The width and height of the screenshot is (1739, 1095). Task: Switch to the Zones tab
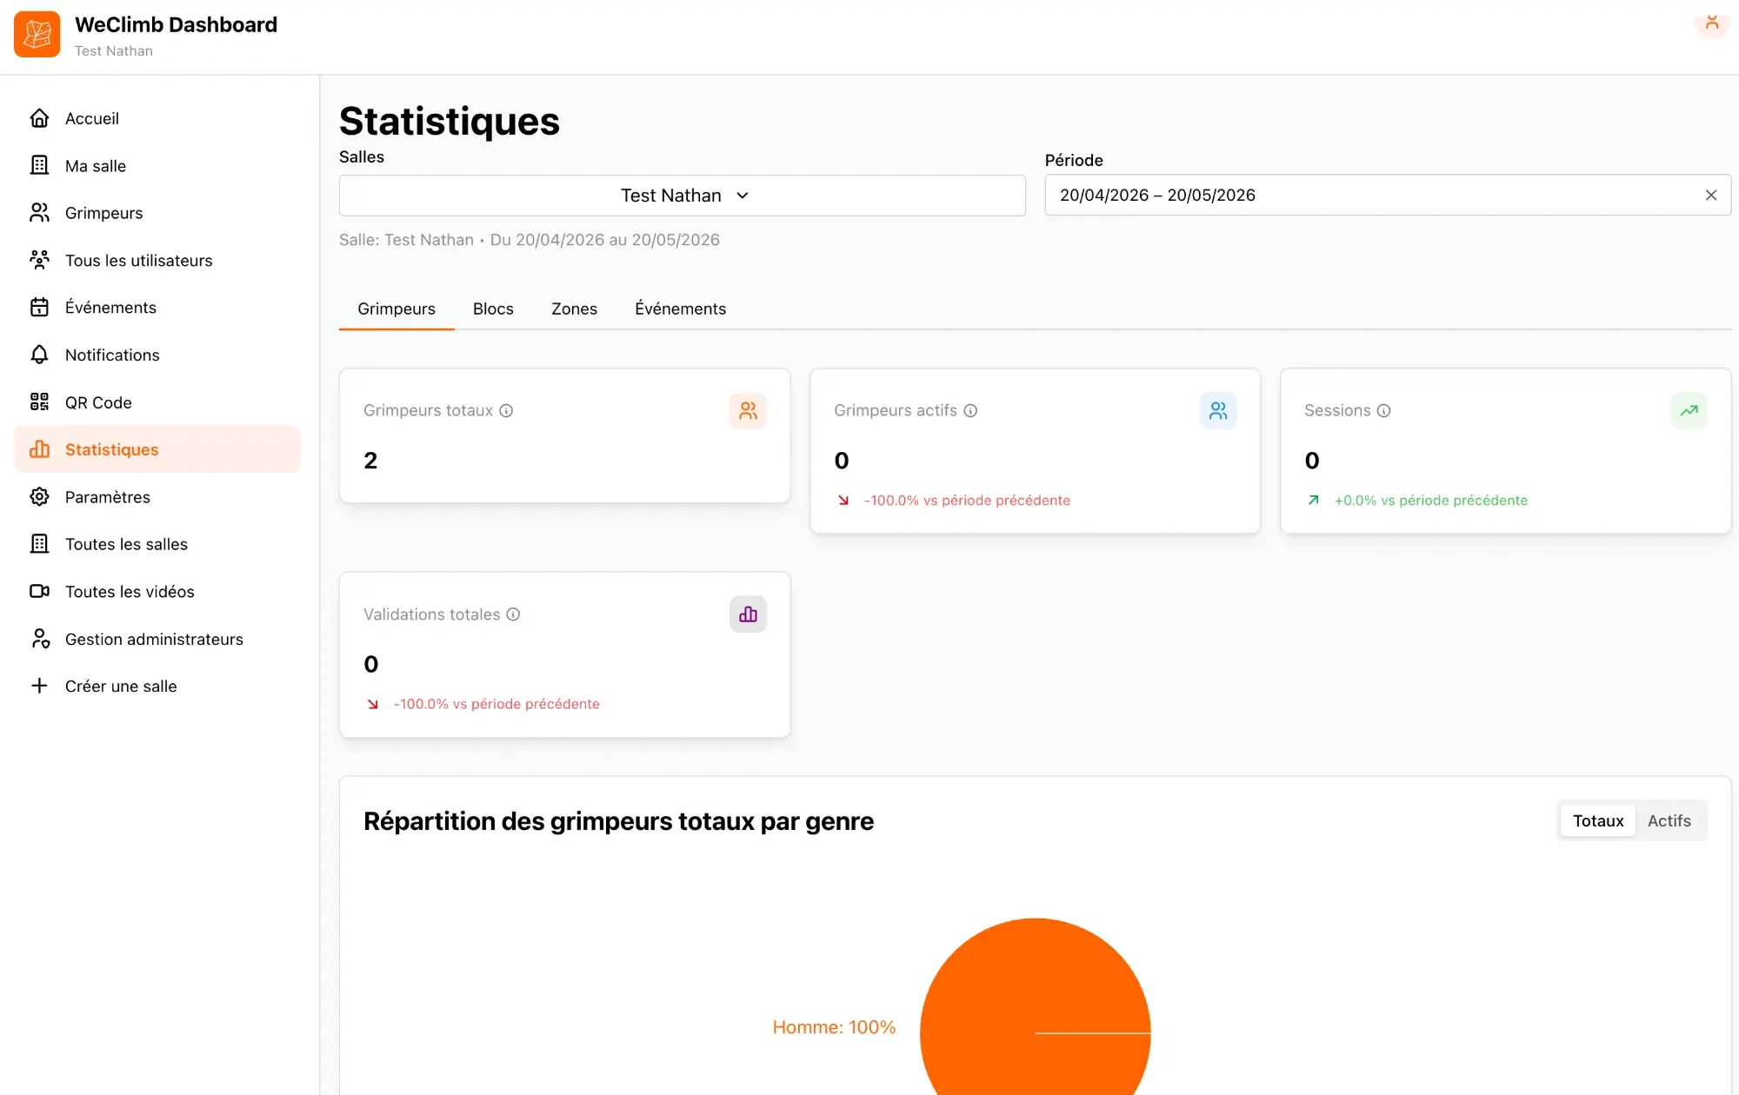click(574, 309)
